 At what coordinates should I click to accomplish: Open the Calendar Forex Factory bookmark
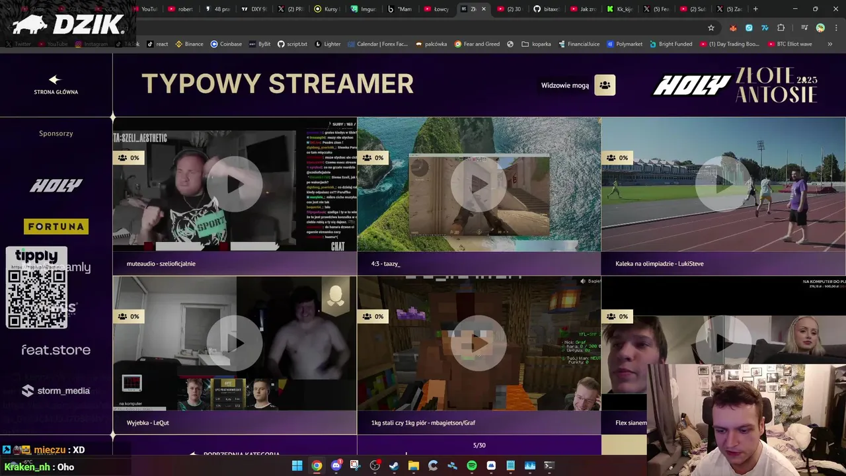coord(377,44)
